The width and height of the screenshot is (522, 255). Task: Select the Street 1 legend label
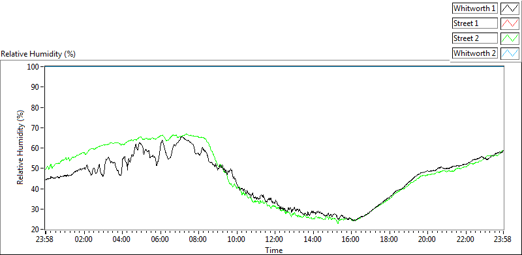click(475, 23)
